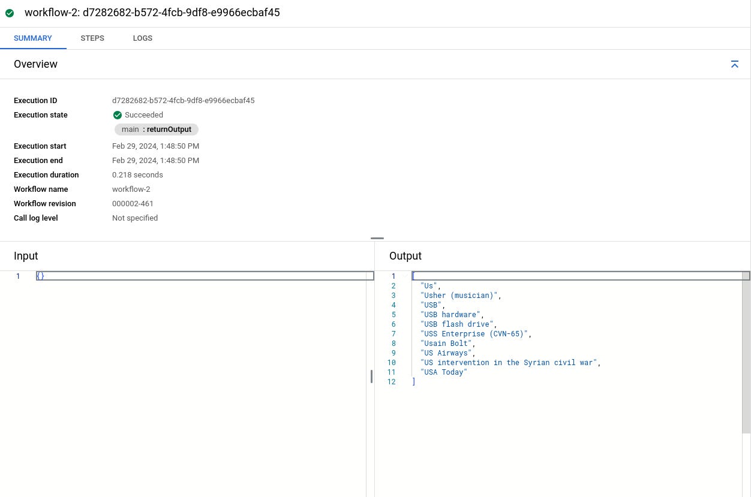Click the workflow-2 title heading
The image size is (751, 497).
[152, 13]
